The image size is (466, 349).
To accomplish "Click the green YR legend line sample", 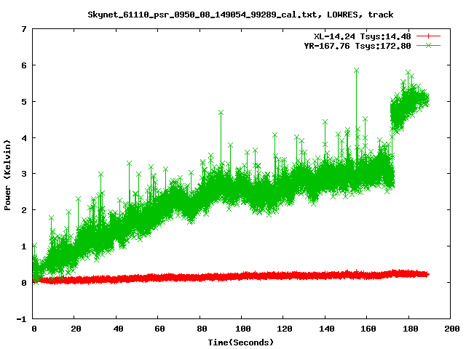I will click(429, 45).
